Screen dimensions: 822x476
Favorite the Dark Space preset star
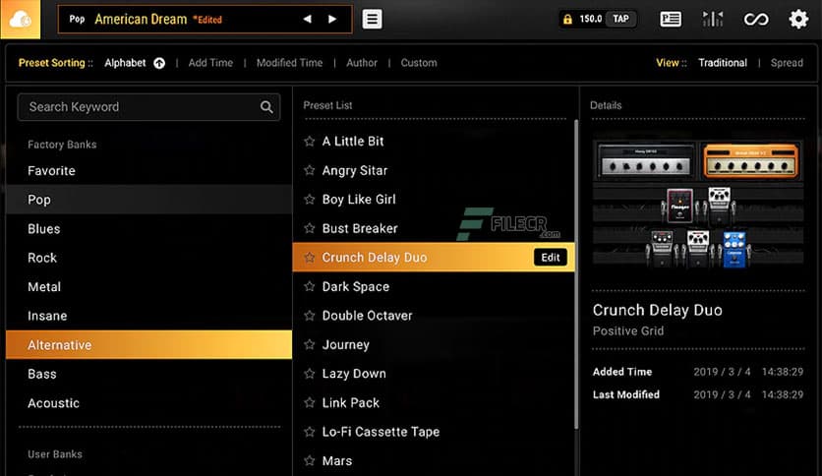click(x=310, y=286)
